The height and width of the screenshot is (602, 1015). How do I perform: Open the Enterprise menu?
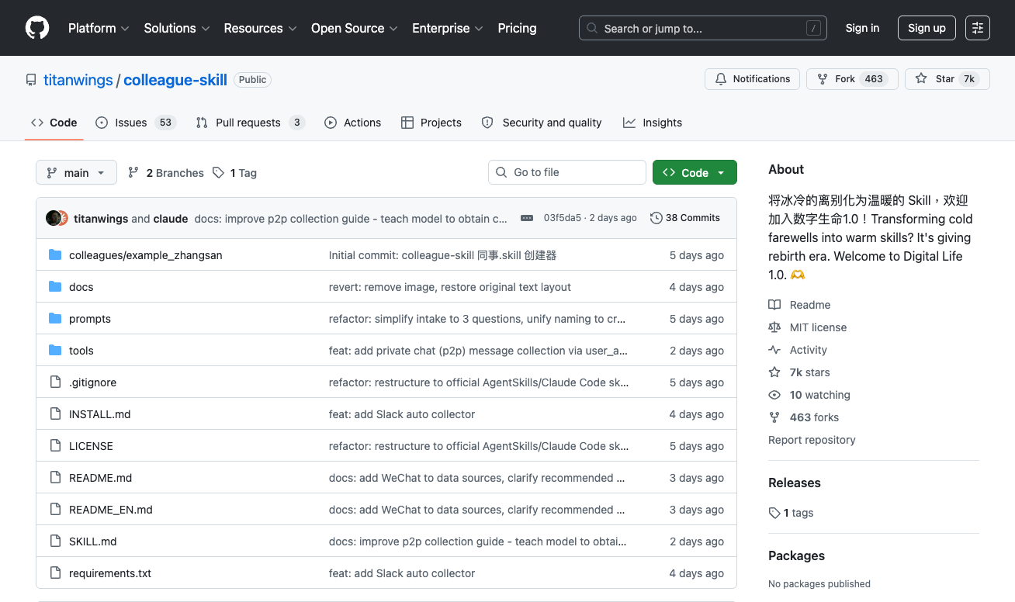(x=448, y=28)
